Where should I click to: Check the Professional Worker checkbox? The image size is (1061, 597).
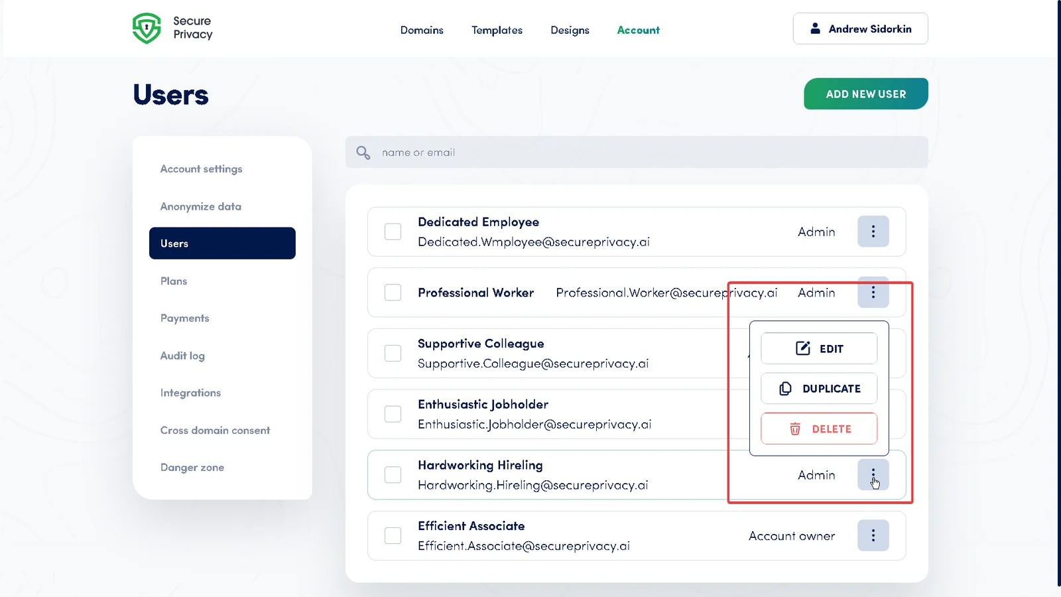coord(393,292)
